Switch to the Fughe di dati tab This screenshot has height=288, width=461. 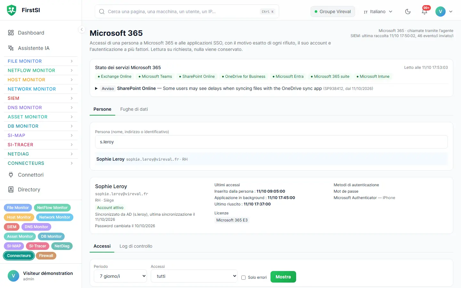pos(134,109)
